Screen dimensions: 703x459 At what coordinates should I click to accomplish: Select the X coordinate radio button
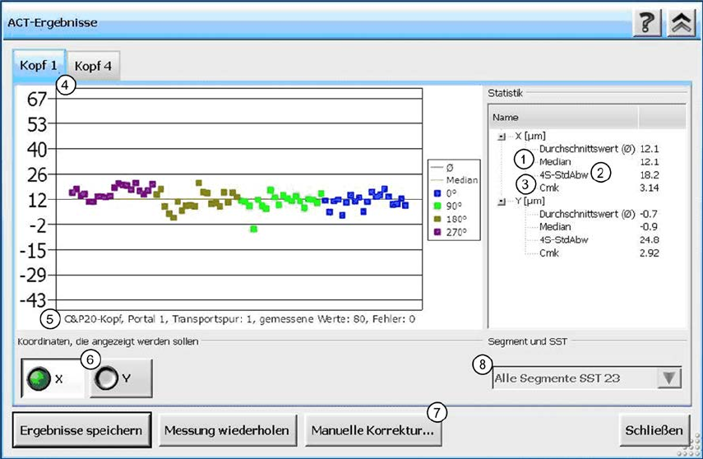53,378
